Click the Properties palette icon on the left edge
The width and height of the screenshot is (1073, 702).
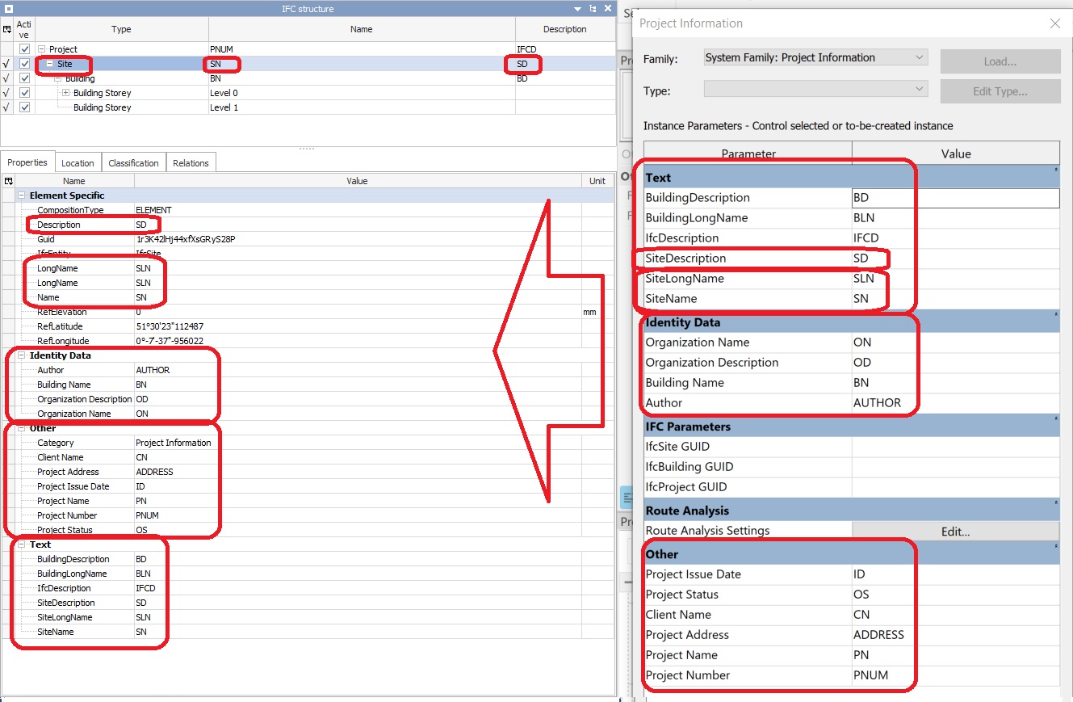click(627, 497)
